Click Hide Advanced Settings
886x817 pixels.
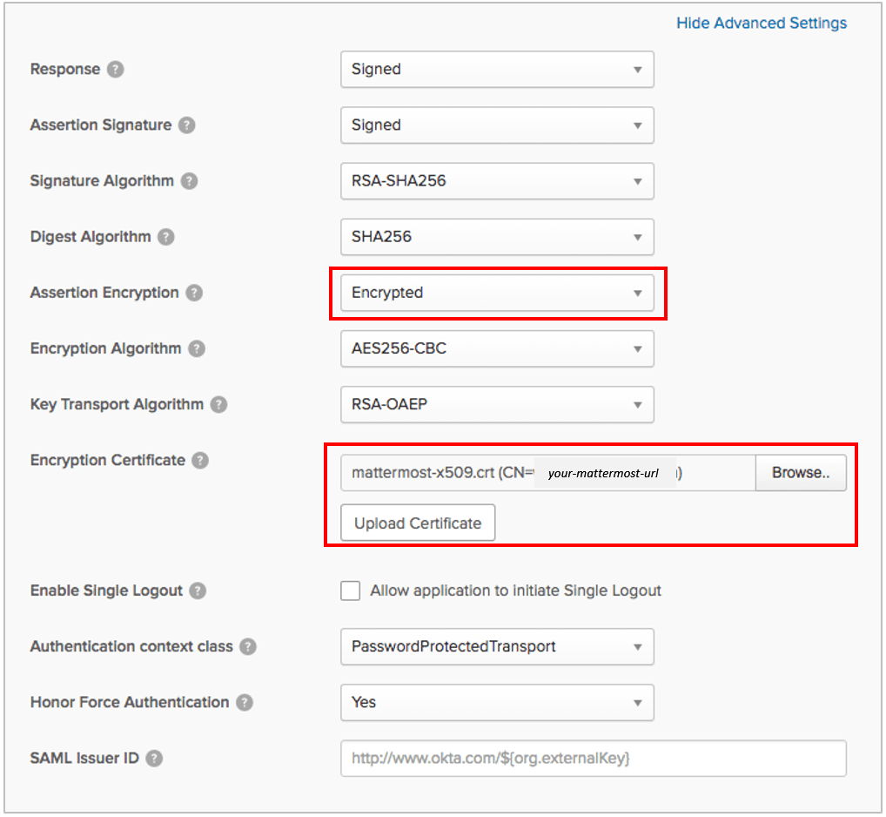(x=762, y=23)
